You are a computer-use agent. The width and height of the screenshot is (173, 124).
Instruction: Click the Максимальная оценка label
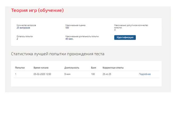(x=75, y=25)
